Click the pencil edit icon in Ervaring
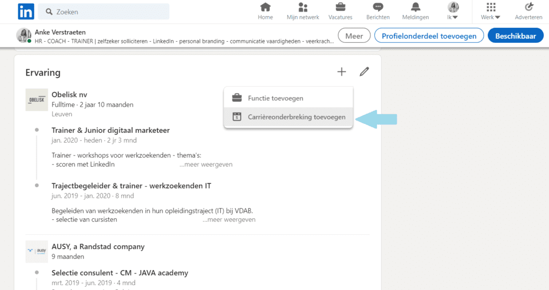 [364, 72]
